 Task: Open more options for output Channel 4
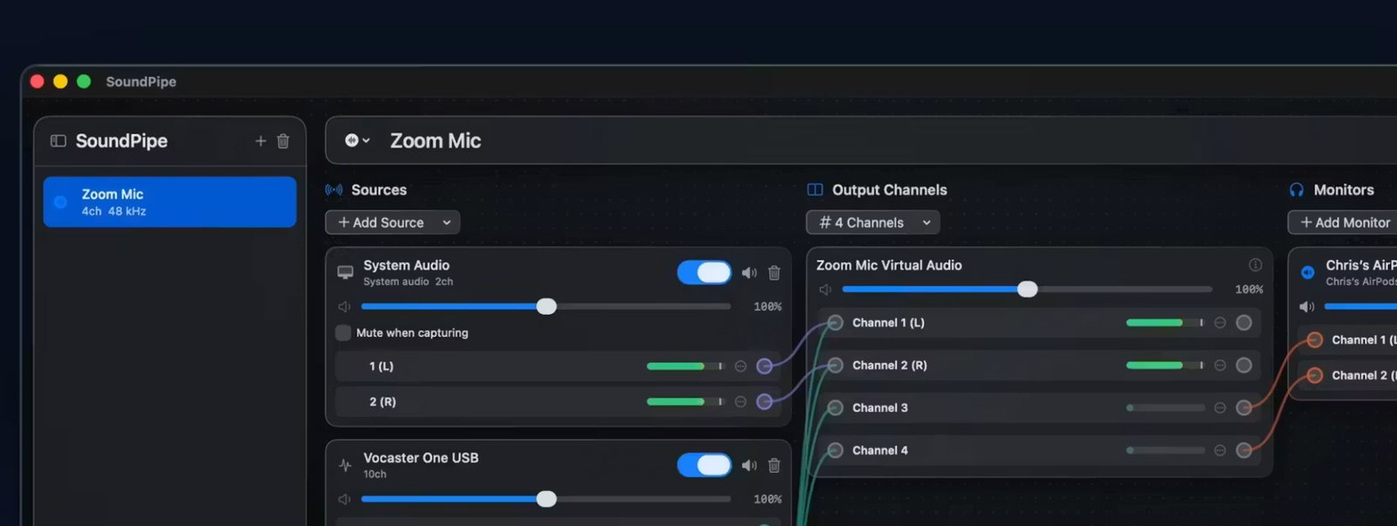tap(1220, 450)
